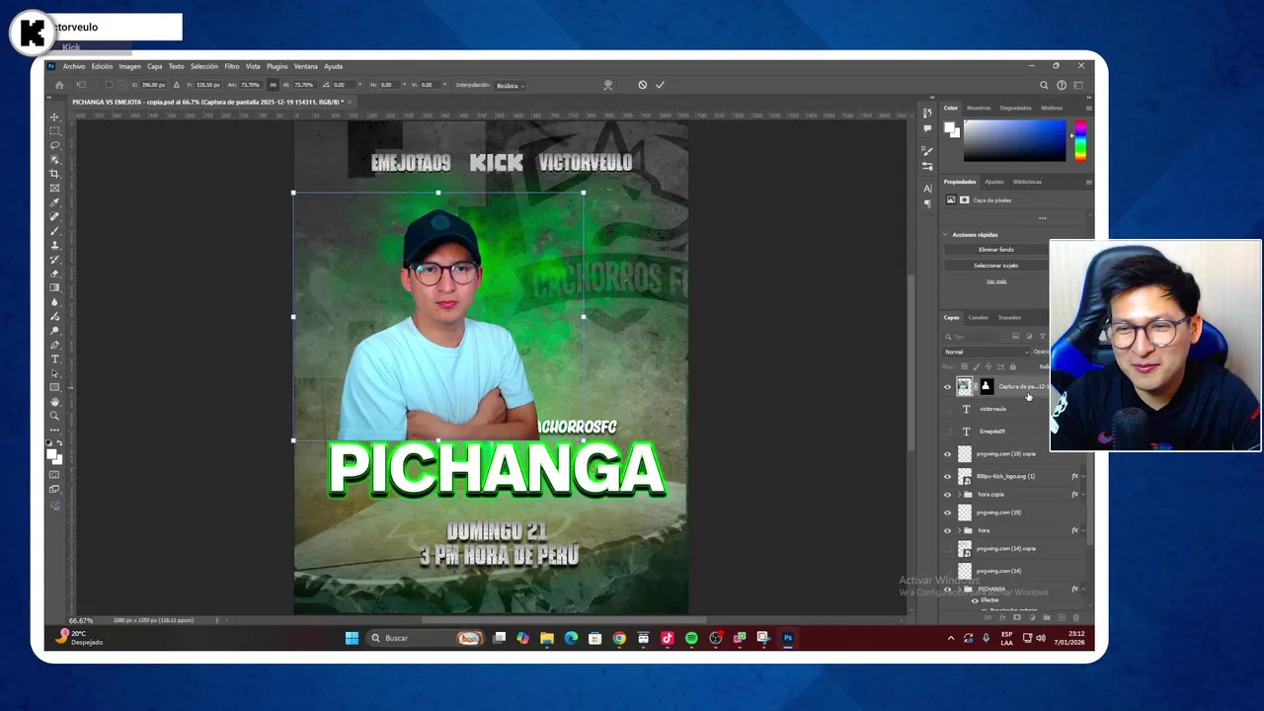The image size is (1264, 711).
Task: Toggle the link between width and height
Action: [x=273, y=85]
